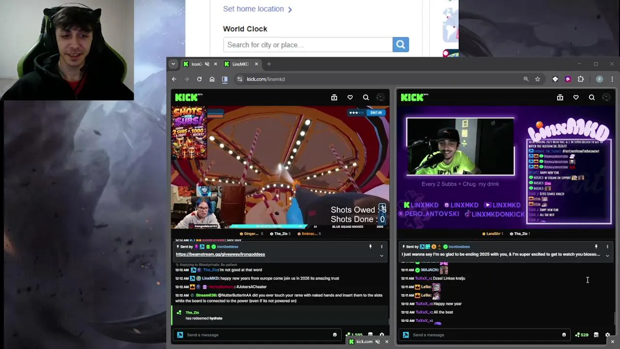This screenshot has height=349, width=620.
Task: Open left chat 1,595 channel points
Action: pyautogui.click(x=354, y=335)
